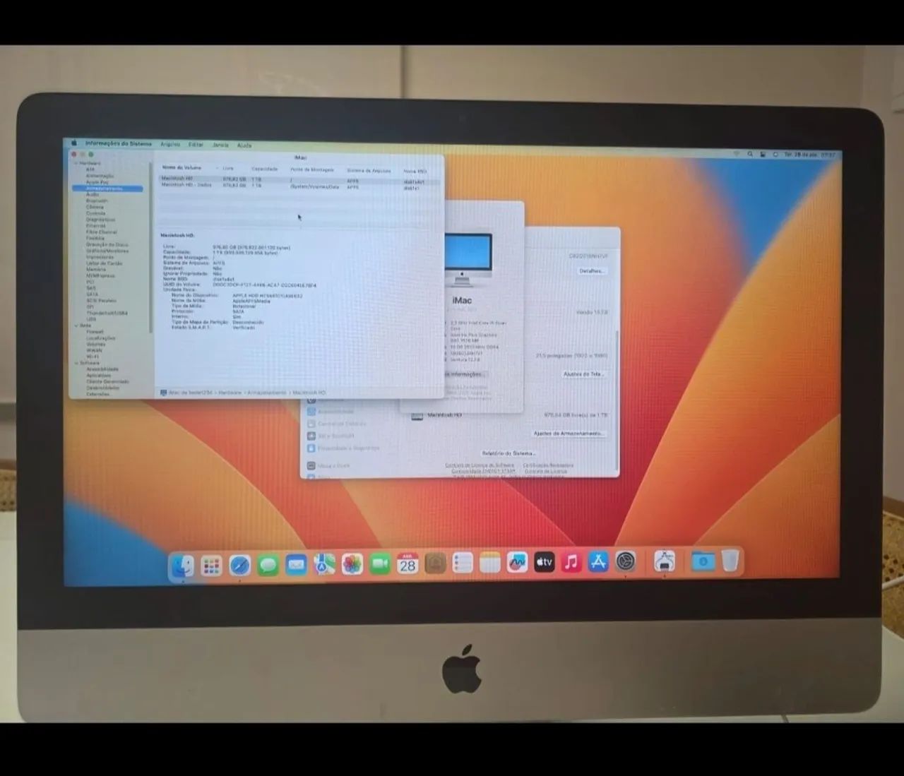The image size is (904, 776).
Task: Click Spotlight search icon in menu bar
Action: pos(750,154)
